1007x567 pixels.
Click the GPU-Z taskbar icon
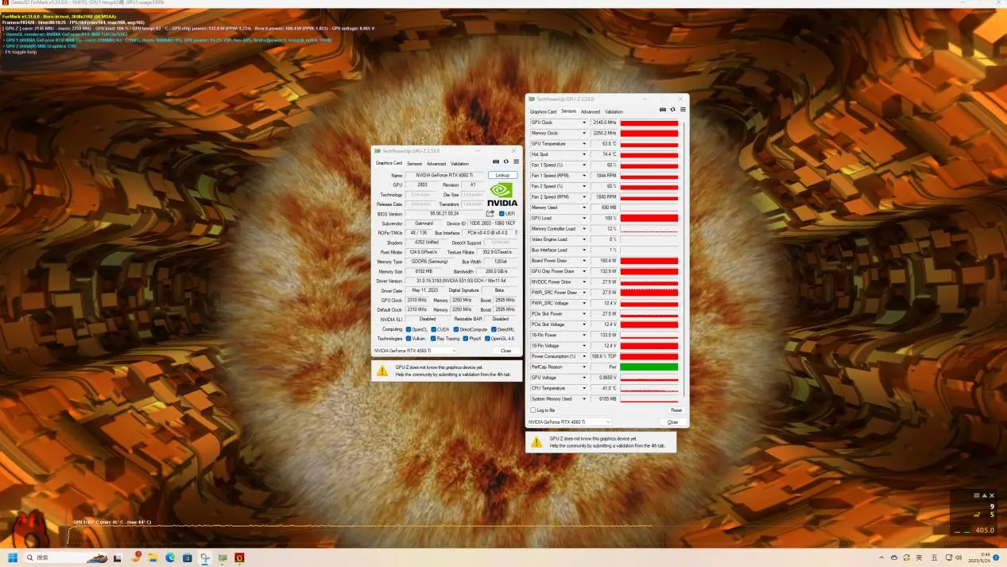click(x=222, y=557)
